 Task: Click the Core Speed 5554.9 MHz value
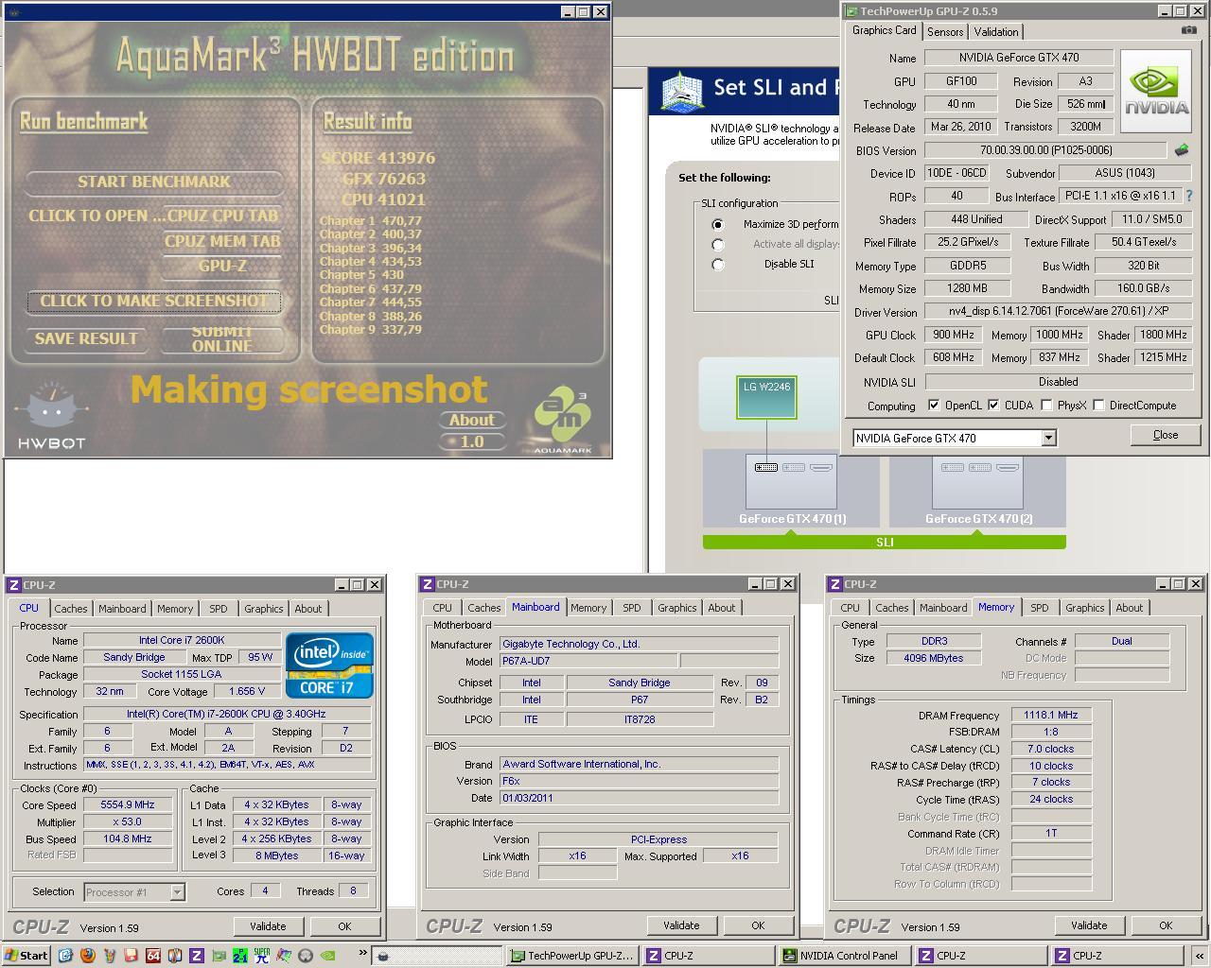128,805
